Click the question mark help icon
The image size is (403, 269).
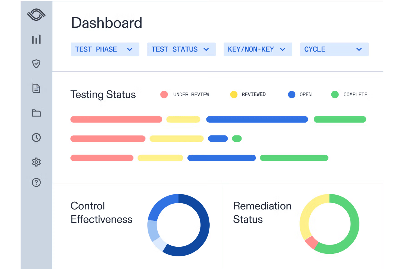36,182
